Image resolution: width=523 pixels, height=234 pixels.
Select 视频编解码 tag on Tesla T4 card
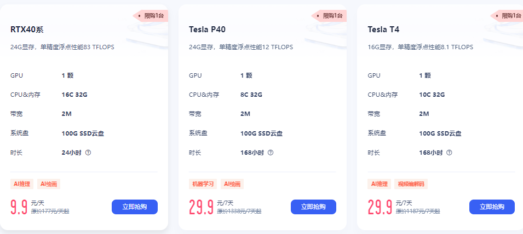coord(411,184)
